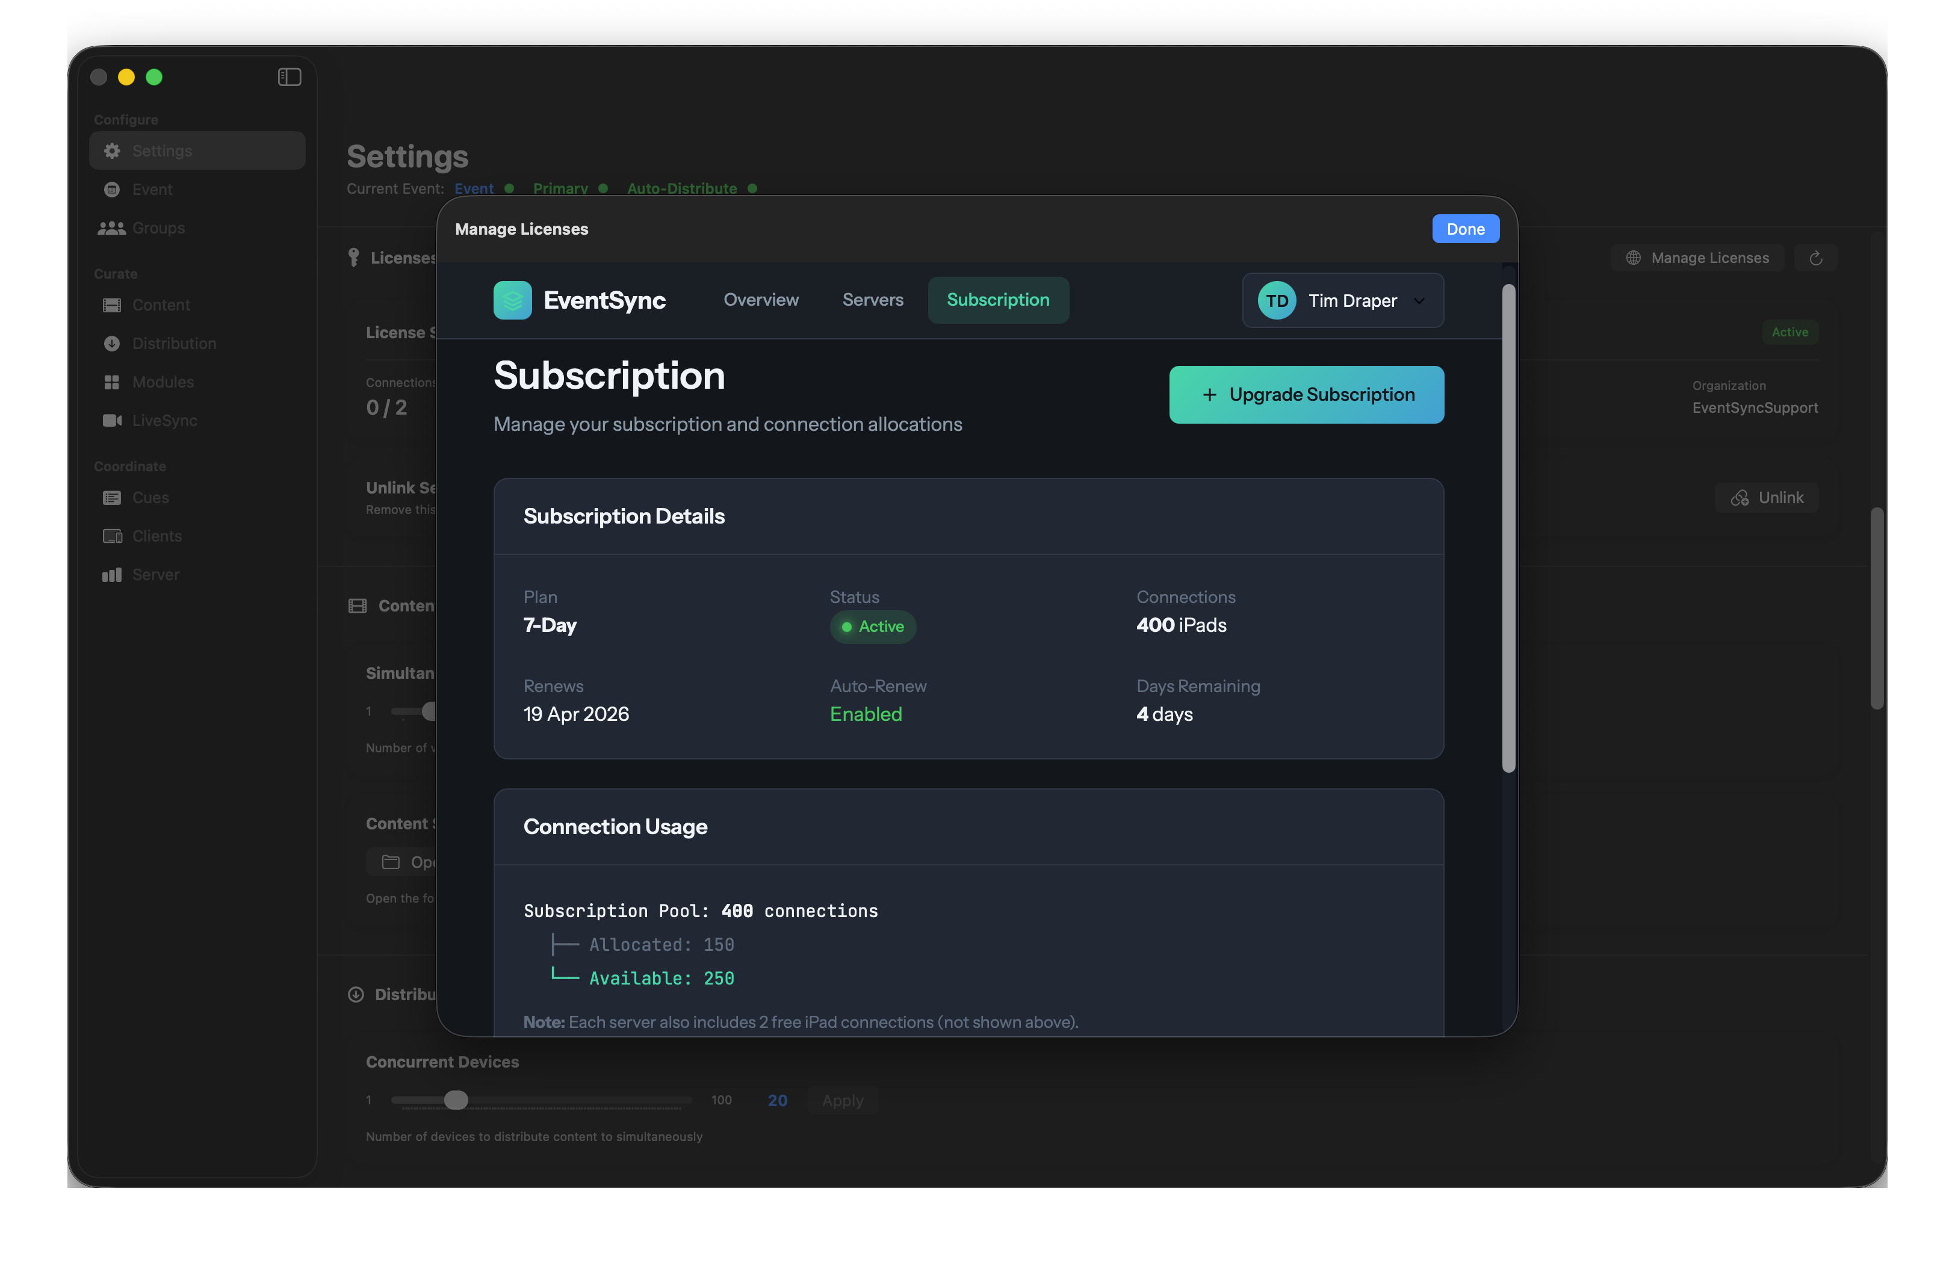The height and width of the screenshot is (1277, 1955).
Task: Open Cues in the sidebar
Action: [197, 498]
